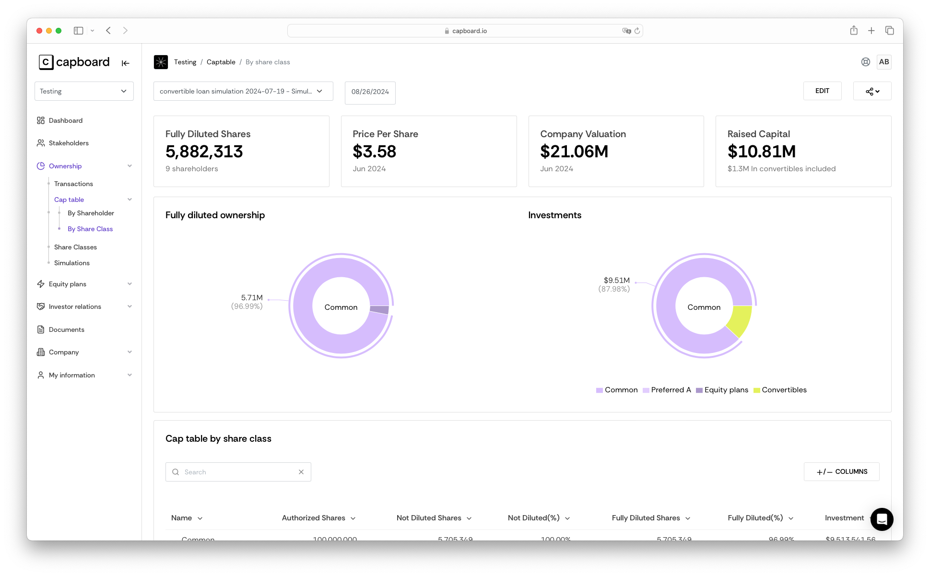Open the Share Classes page

tap(75, 247)
